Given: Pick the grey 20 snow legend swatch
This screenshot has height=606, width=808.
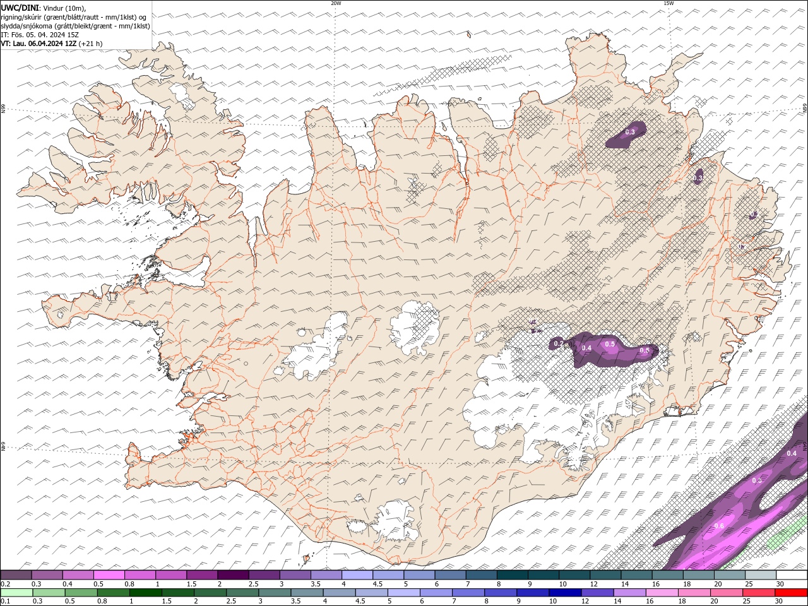Looking at the screenshot, I should (730, 575).
